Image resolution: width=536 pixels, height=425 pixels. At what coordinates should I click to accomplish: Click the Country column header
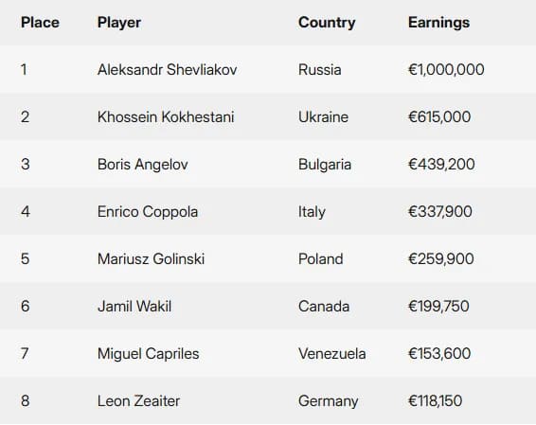tap(327, 23)
